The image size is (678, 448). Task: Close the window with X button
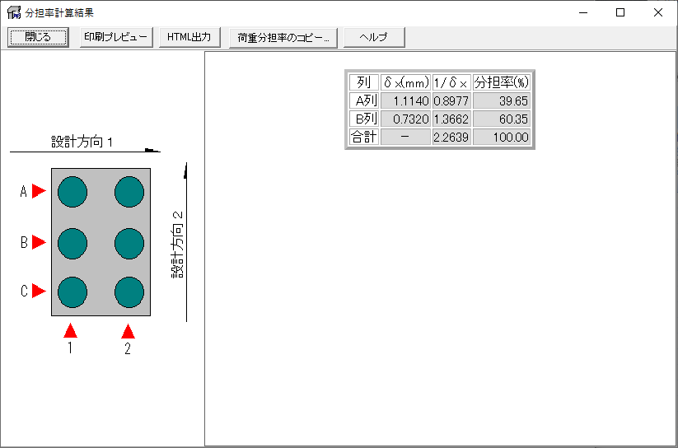657,13
